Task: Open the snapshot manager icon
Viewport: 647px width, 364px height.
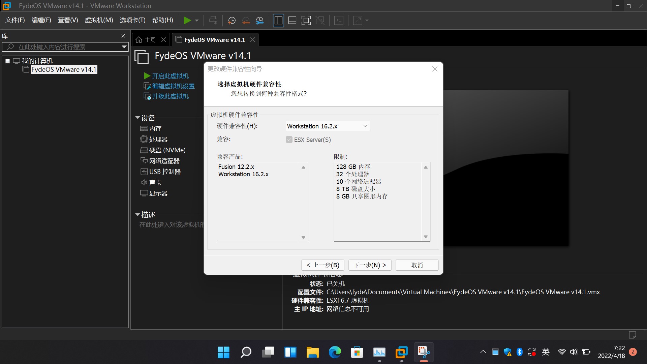Action: coord(259,21)
